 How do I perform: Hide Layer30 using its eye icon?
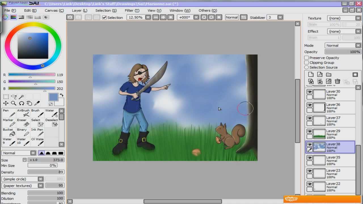tap(309, 92)
